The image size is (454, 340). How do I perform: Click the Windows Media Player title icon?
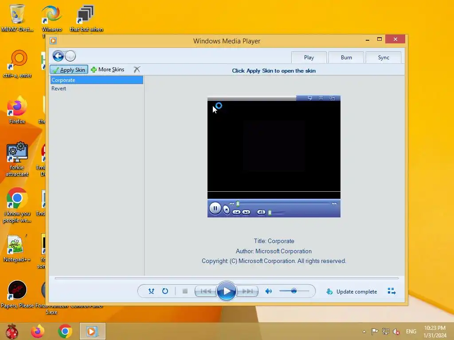pyautogui.click(x=53, y=41)
